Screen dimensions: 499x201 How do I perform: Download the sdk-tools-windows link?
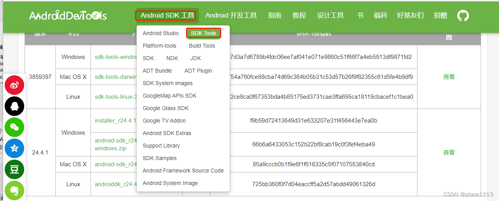[x=116, y=57]
